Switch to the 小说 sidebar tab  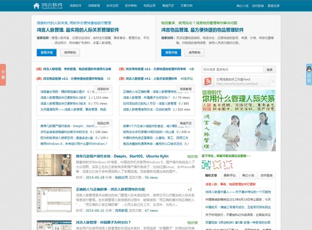(248, 175)
